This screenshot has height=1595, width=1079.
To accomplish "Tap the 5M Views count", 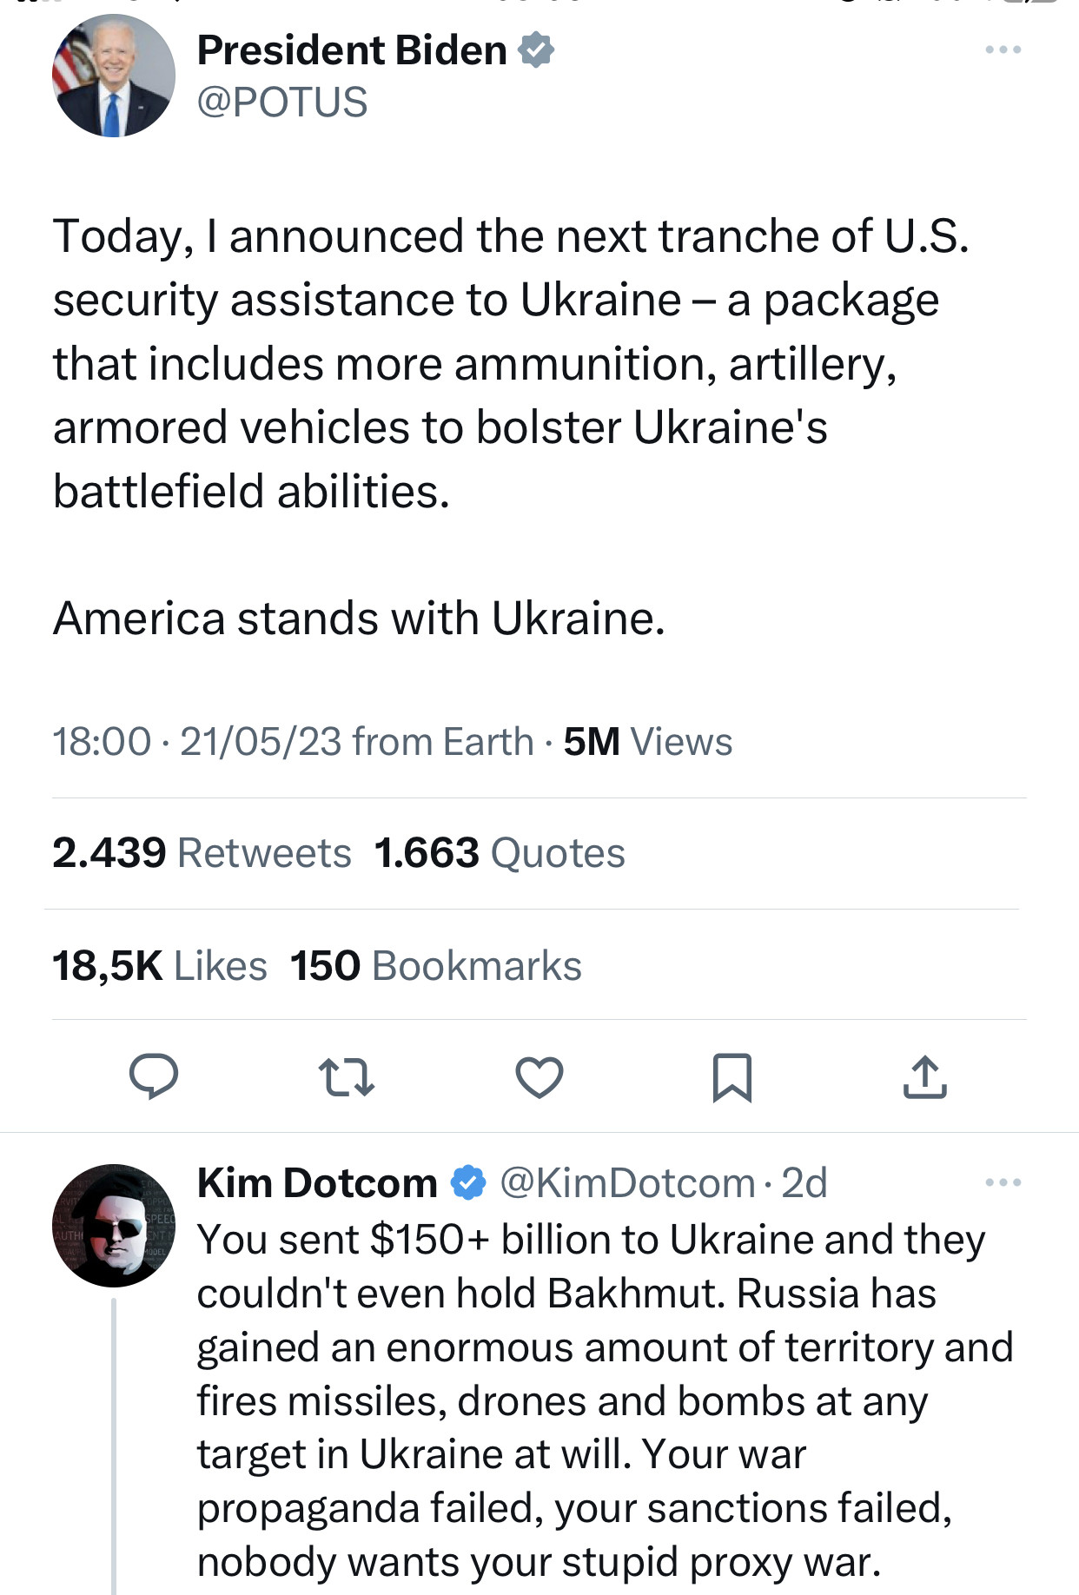I will (x=647, y=742).
